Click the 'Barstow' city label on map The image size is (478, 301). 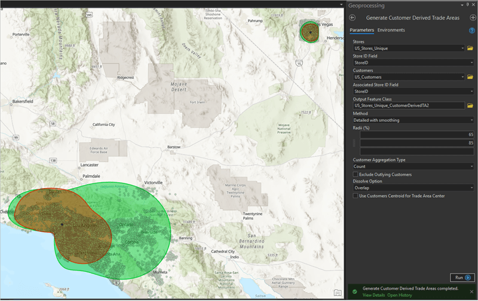[x=174, y=147]
